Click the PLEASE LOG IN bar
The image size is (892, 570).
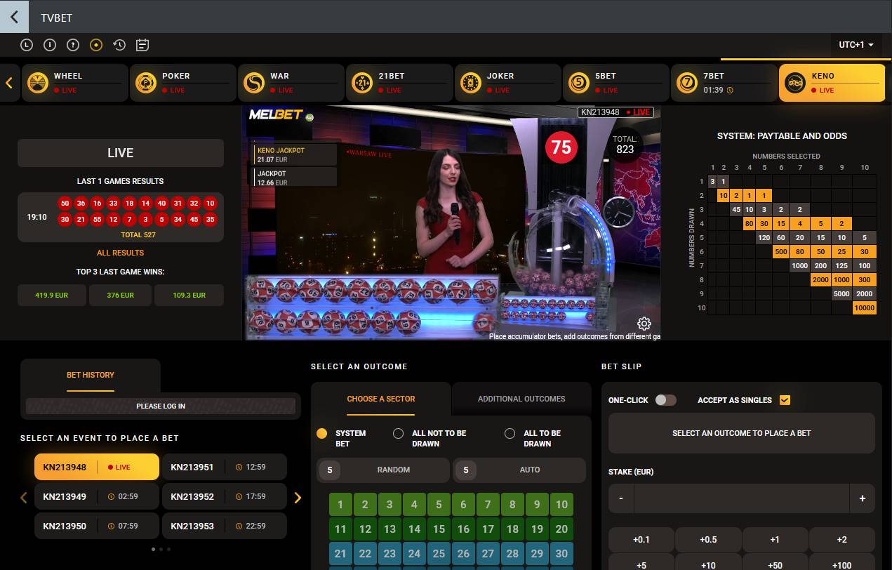(x=161, y=406)
